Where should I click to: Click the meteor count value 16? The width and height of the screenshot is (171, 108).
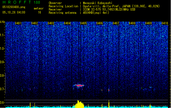(39, 12)
